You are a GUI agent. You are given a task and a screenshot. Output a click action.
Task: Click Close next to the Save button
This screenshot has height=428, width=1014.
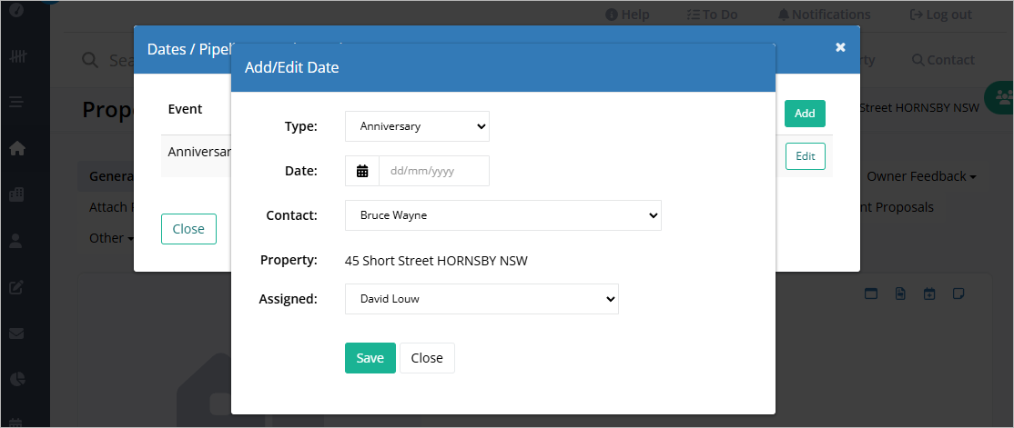427,358
